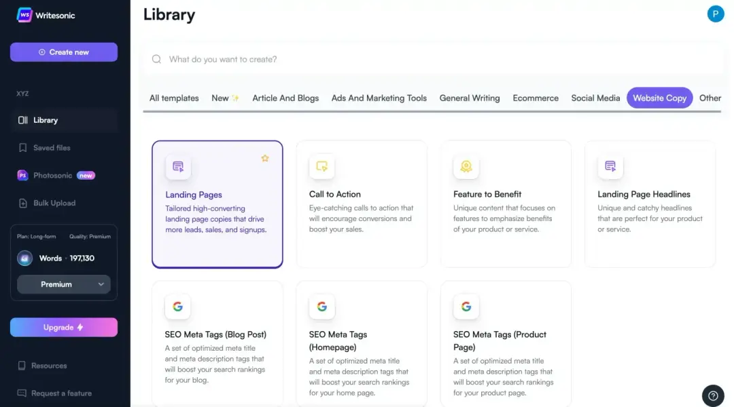Click the Library book icon in sidebar

pos(22,120)
